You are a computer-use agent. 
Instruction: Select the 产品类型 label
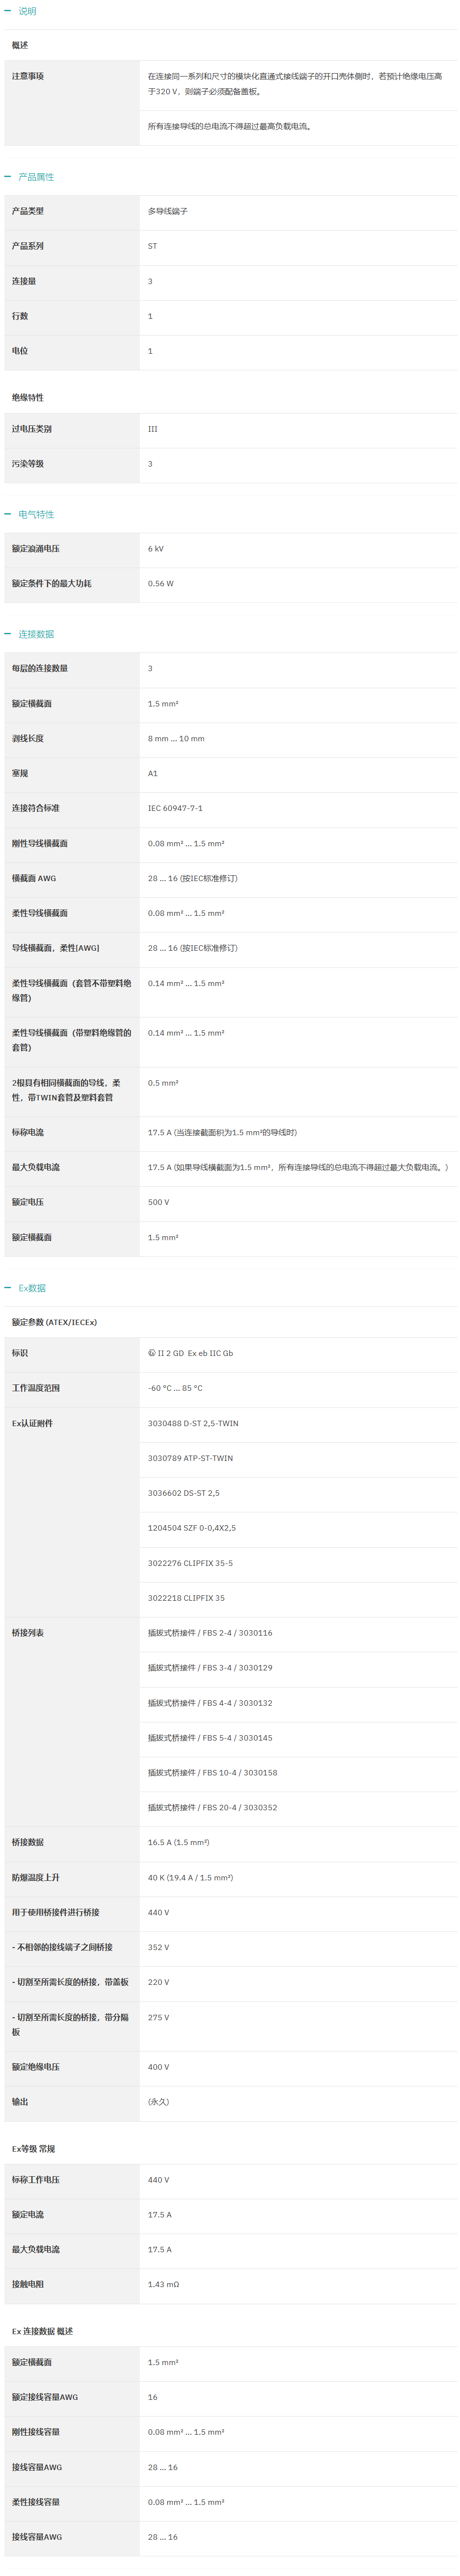[28, 211]
